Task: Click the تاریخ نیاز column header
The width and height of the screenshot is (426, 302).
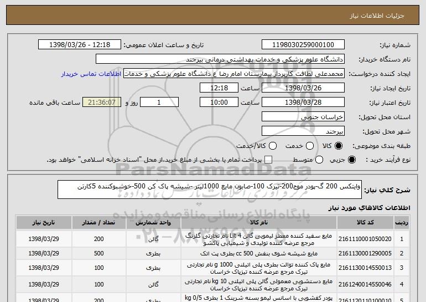Action: click(x=44, y=223)
